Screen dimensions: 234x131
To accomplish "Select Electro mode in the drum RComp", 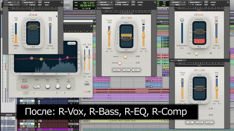I will tap(126, 70).
